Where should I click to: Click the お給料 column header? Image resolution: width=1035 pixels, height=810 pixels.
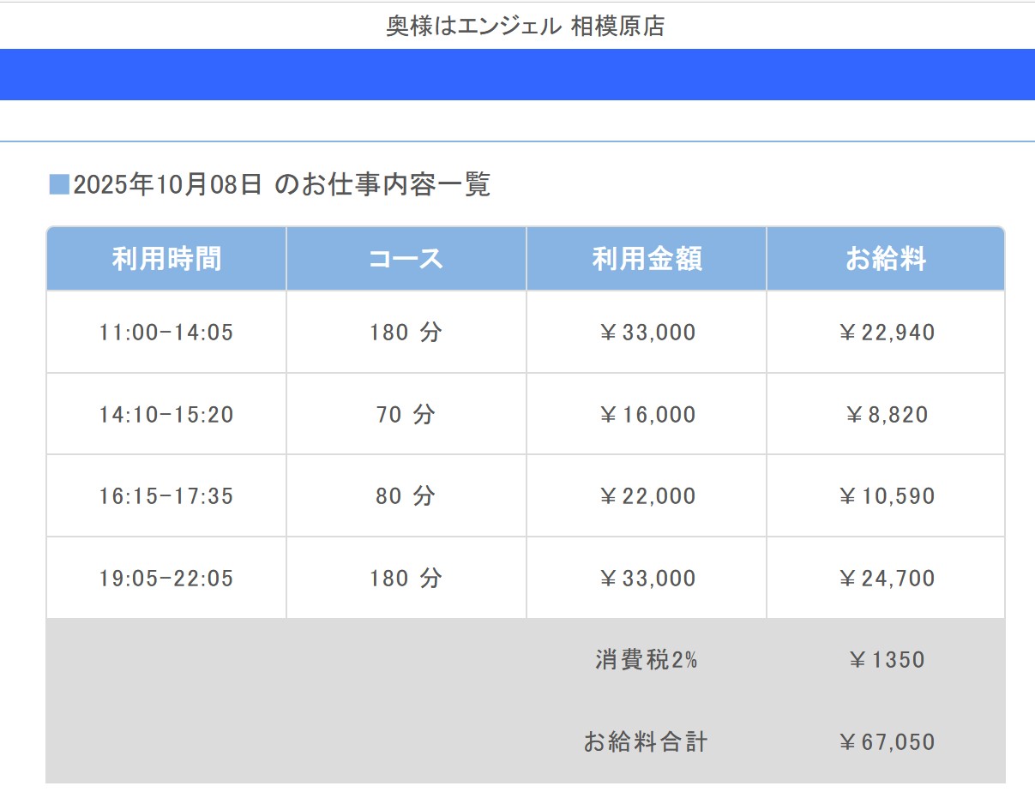pyautogui.click(x=886, y=259)
